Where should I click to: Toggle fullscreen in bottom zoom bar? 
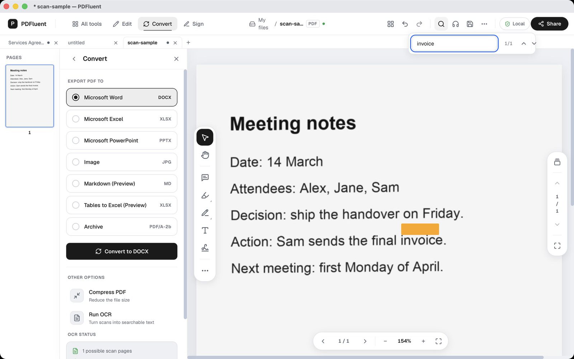(438, 341)
